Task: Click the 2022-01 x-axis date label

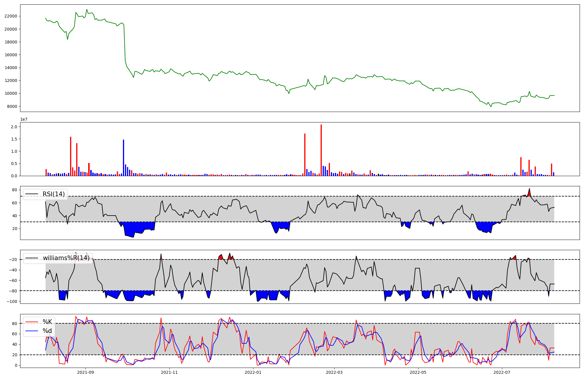Action: (x=253, y=372)
